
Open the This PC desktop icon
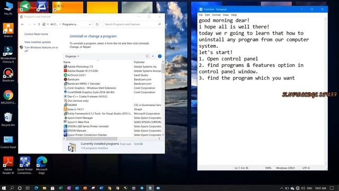pos(8,8)
